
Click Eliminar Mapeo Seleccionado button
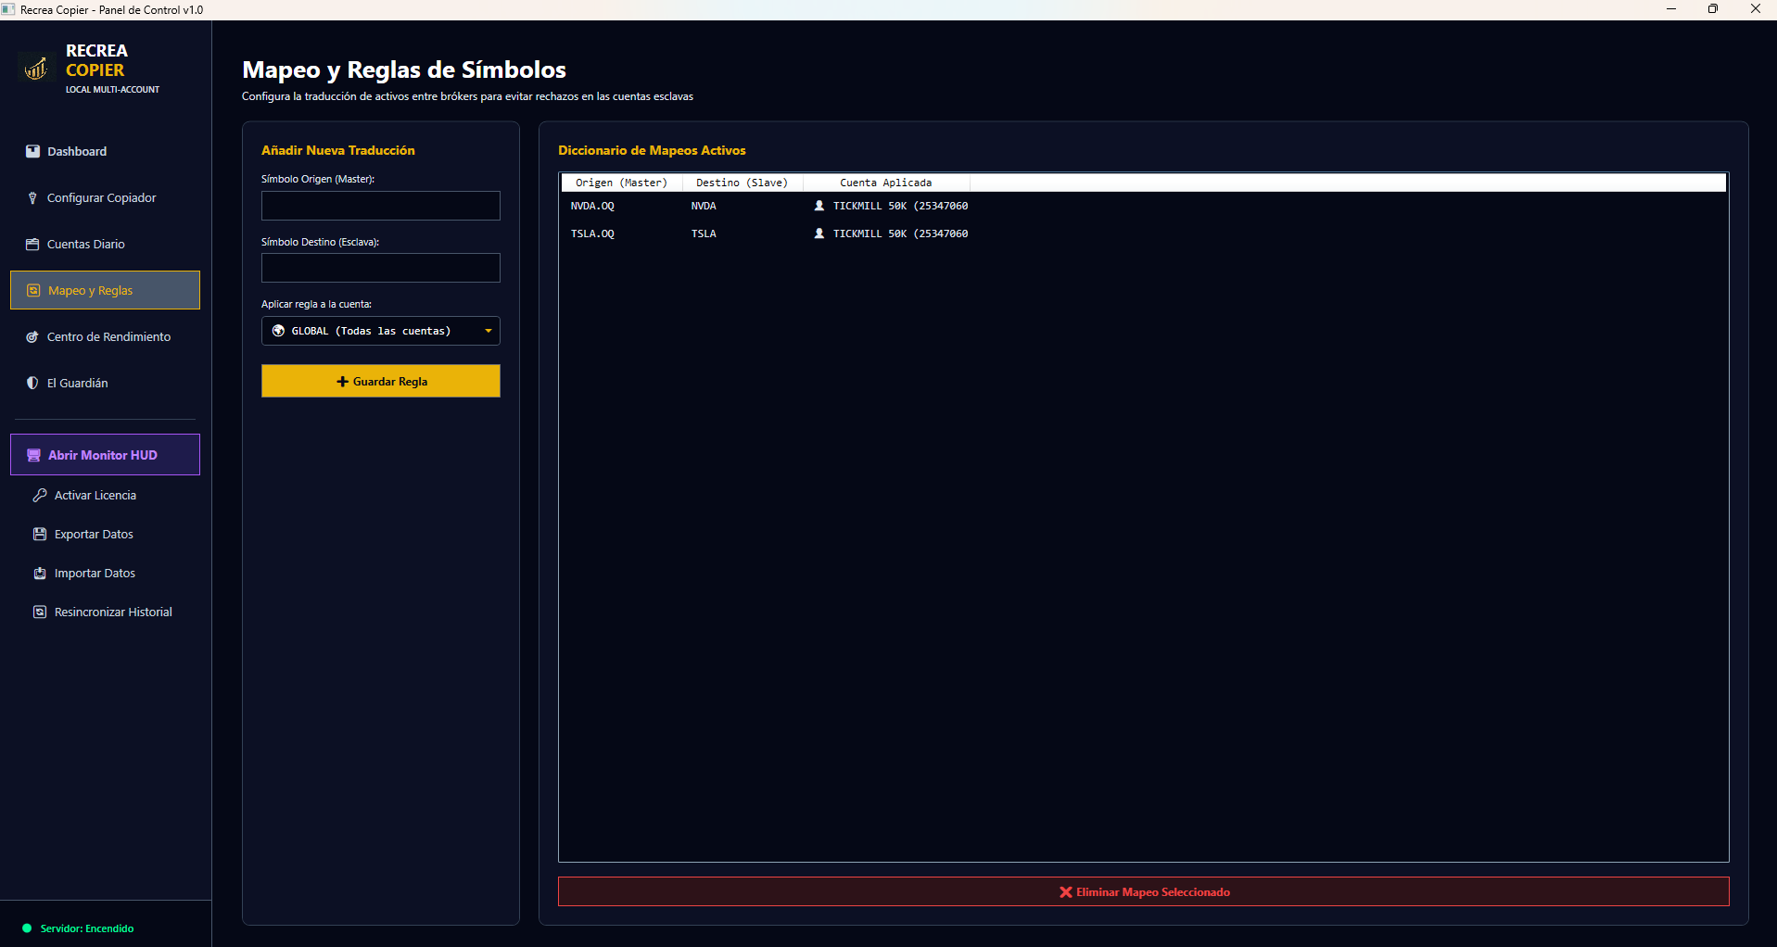1144,891
